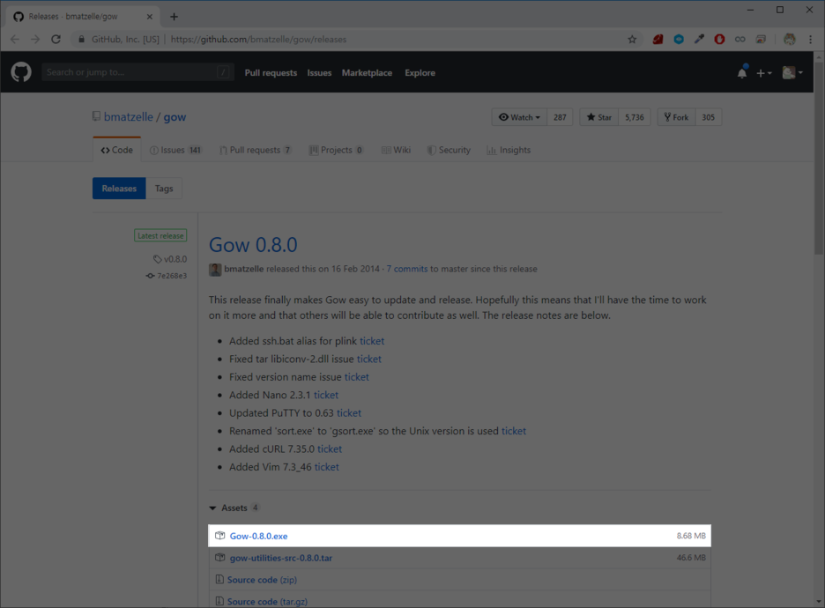Viewport: 825px width, 608px height.
Task: Download Source code (zip)
Action: click(x=262, y=580)
